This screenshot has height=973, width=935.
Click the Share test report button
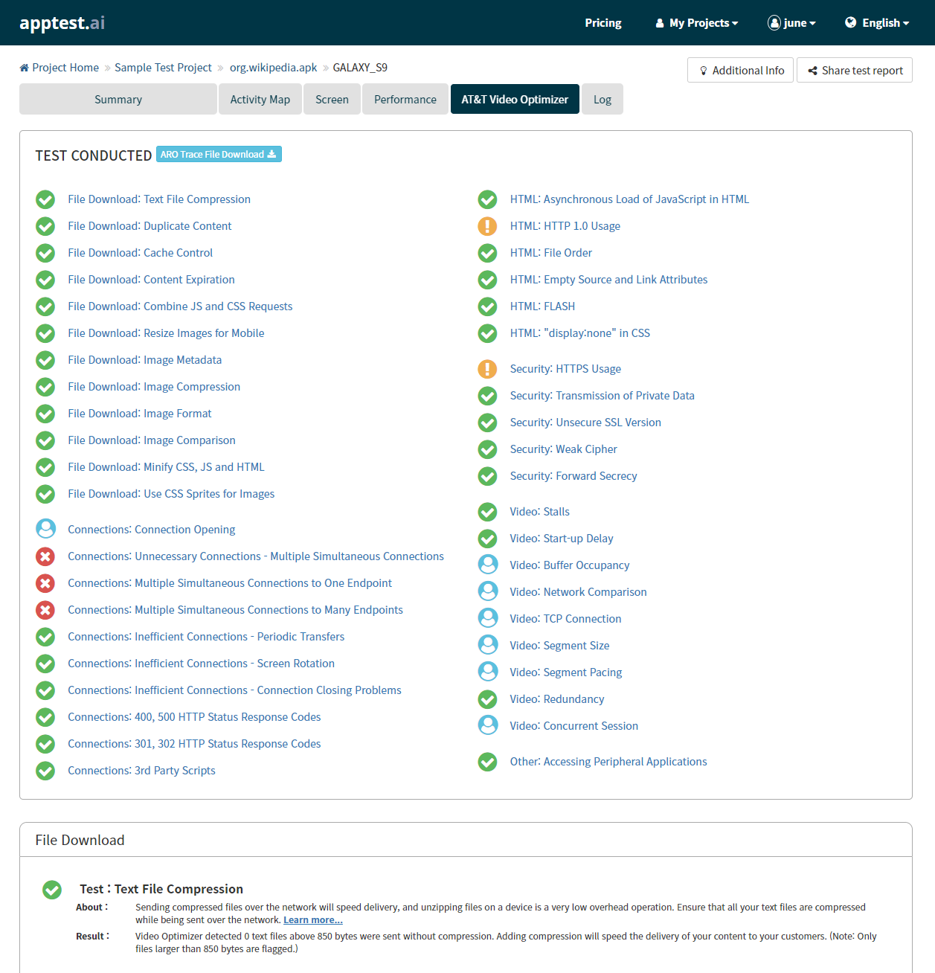point(855,71)
